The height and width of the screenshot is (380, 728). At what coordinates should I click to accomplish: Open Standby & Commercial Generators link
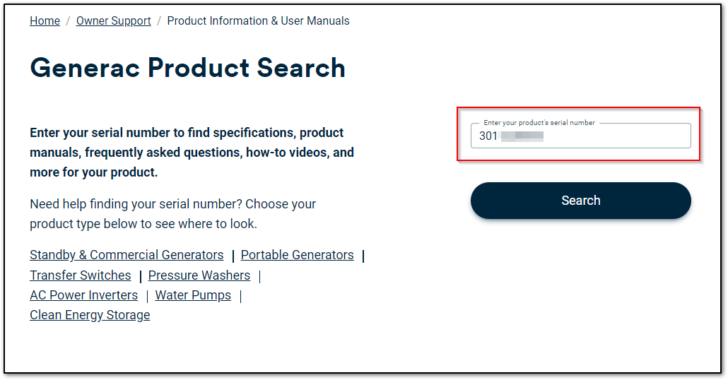point(127,255)
